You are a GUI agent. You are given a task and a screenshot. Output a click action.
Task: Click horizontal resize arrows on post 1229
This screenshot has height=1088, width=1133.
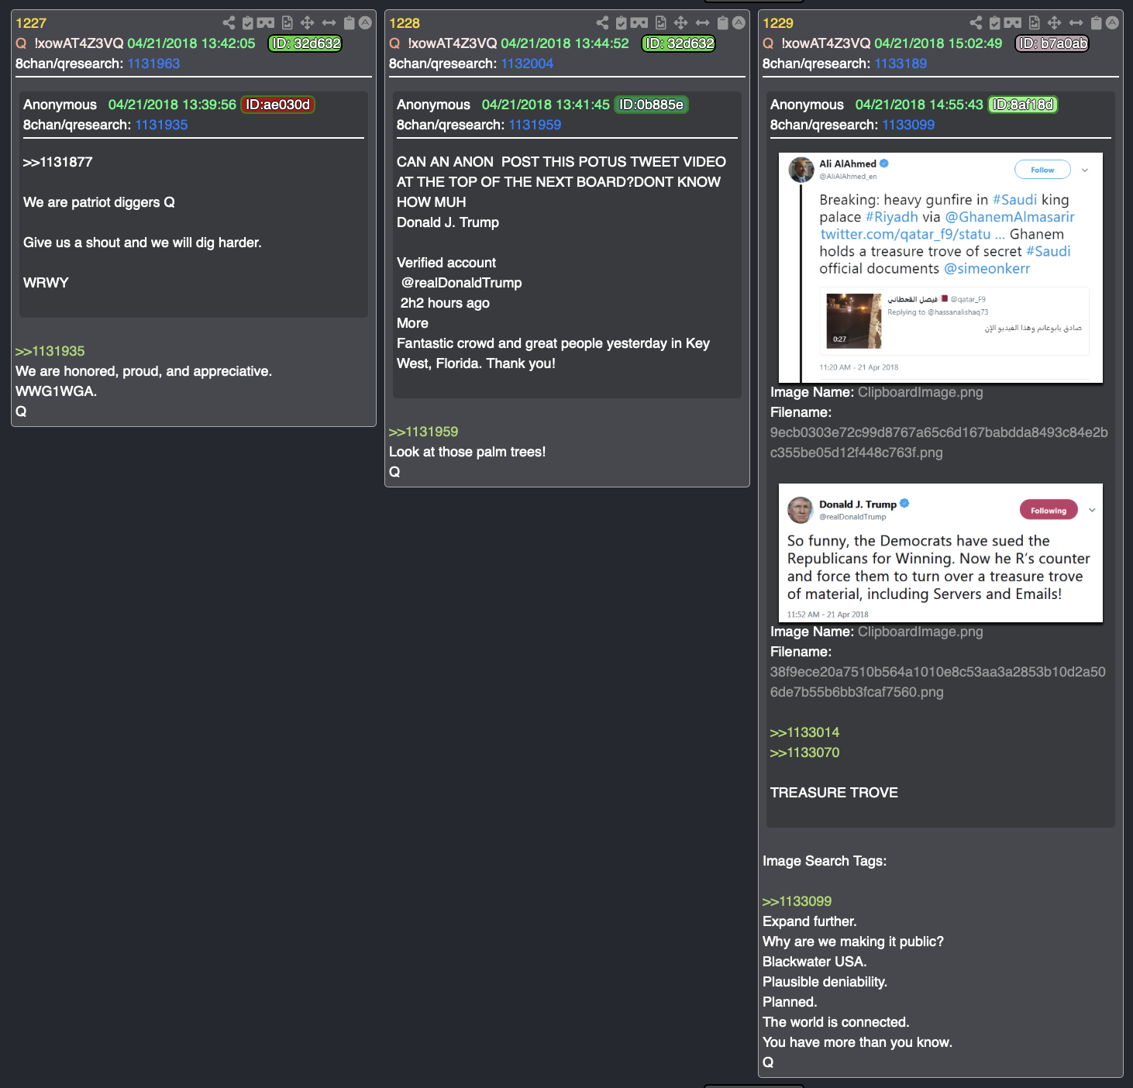tap(1076, 23)
